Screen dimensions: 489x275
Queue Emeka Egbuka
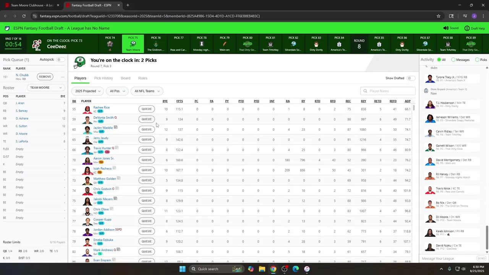point(147,241)
